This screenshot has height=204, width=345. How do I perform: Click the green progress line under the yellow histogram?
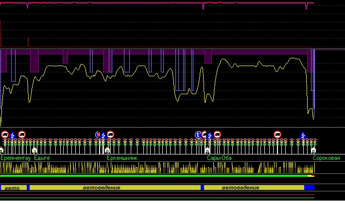pyautogui.click(x=155, y=176)
